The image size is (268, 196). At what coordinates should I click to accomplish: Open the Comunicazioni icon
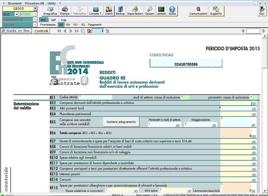198,11
